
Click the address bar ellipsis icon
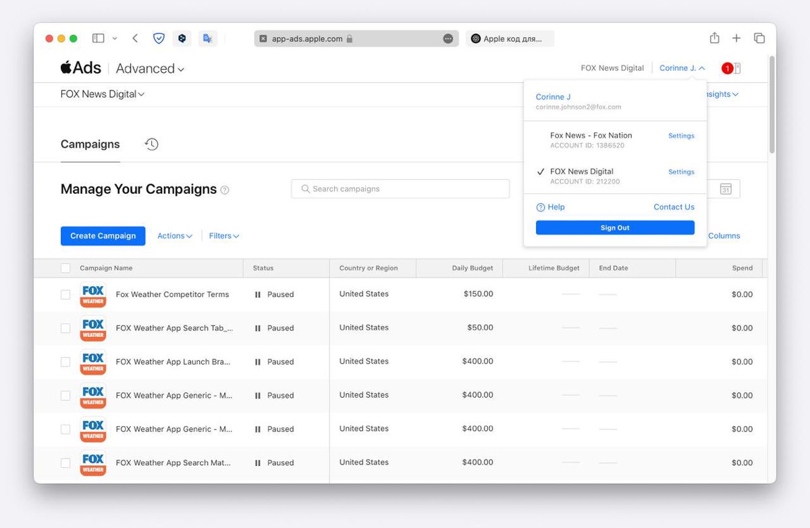[x=448, y=38]
